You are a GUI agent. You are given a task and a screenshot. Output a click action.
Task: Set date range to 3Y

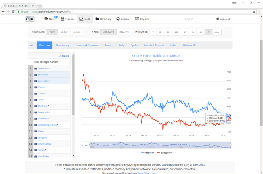(x=201, y=32)
